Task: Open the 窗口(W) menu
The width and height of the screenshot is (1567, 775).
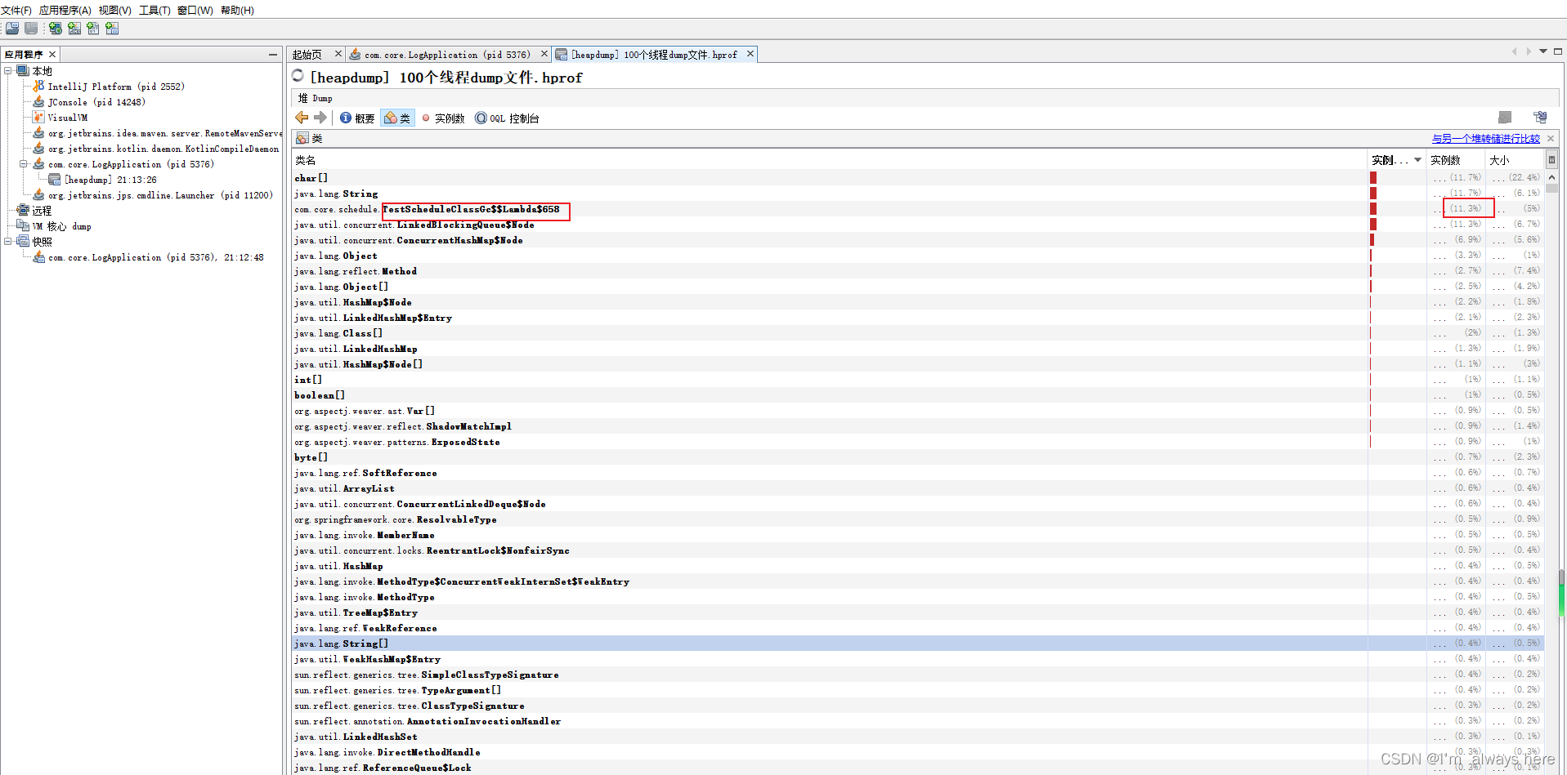Action: (195, 10)
